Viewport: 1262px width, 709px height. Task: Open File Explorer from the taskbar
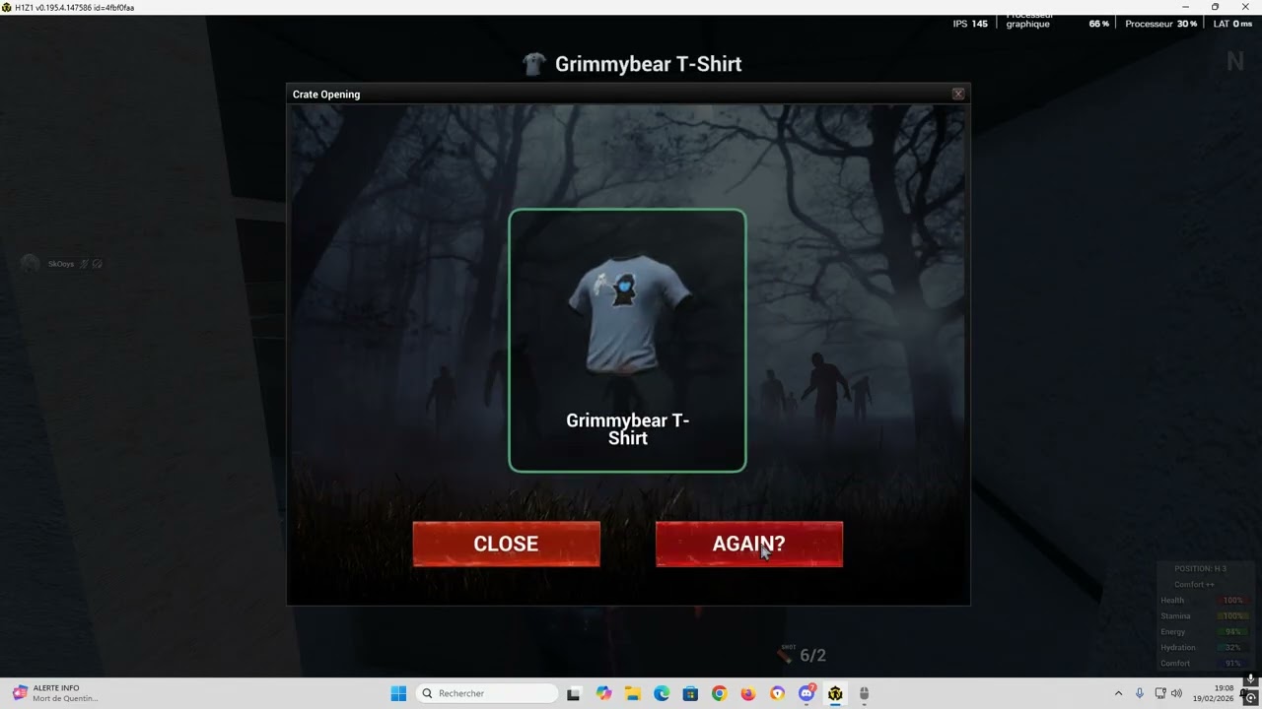pos(632,693)
